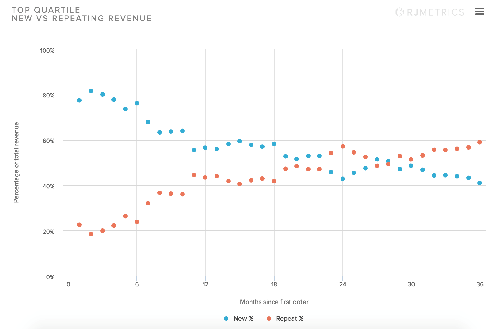Screen dimensions: 498x329
Task: Toggle the Repeat % series legend label
Action: 289,318
